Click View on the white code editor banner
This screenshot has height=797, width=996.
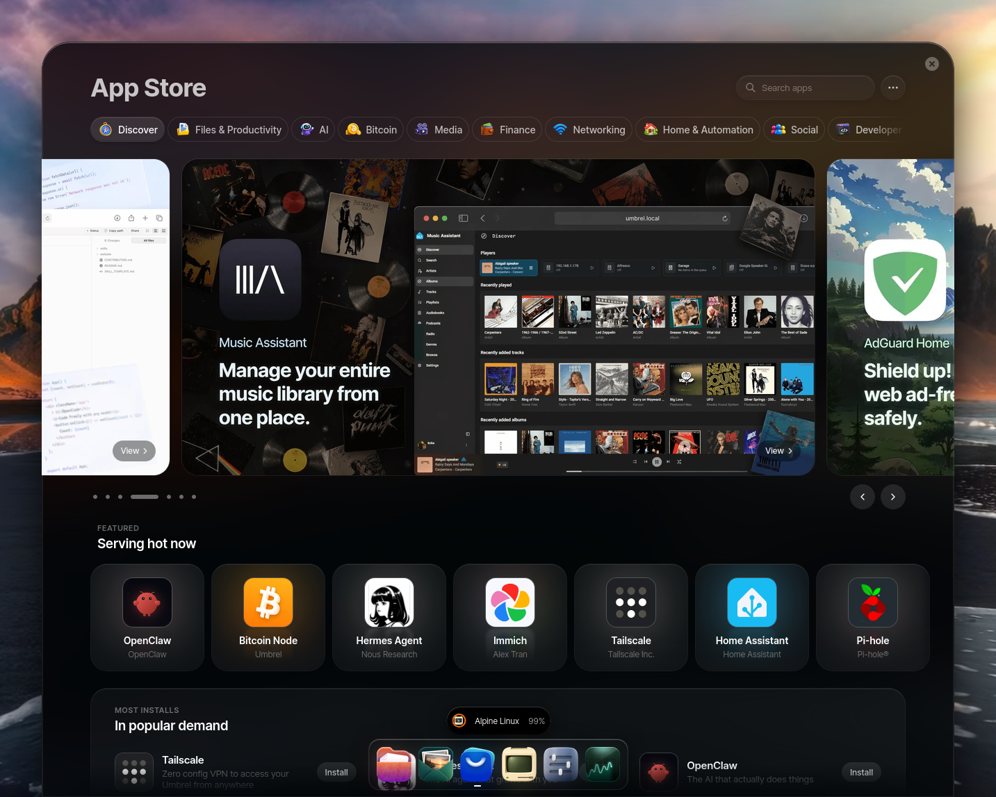134,451
